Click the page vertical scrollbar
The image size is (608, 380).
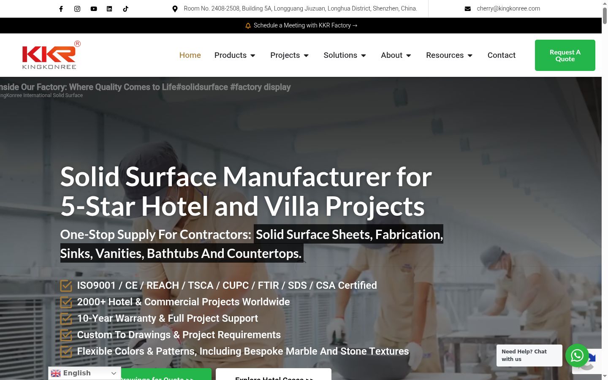point(605,190)
